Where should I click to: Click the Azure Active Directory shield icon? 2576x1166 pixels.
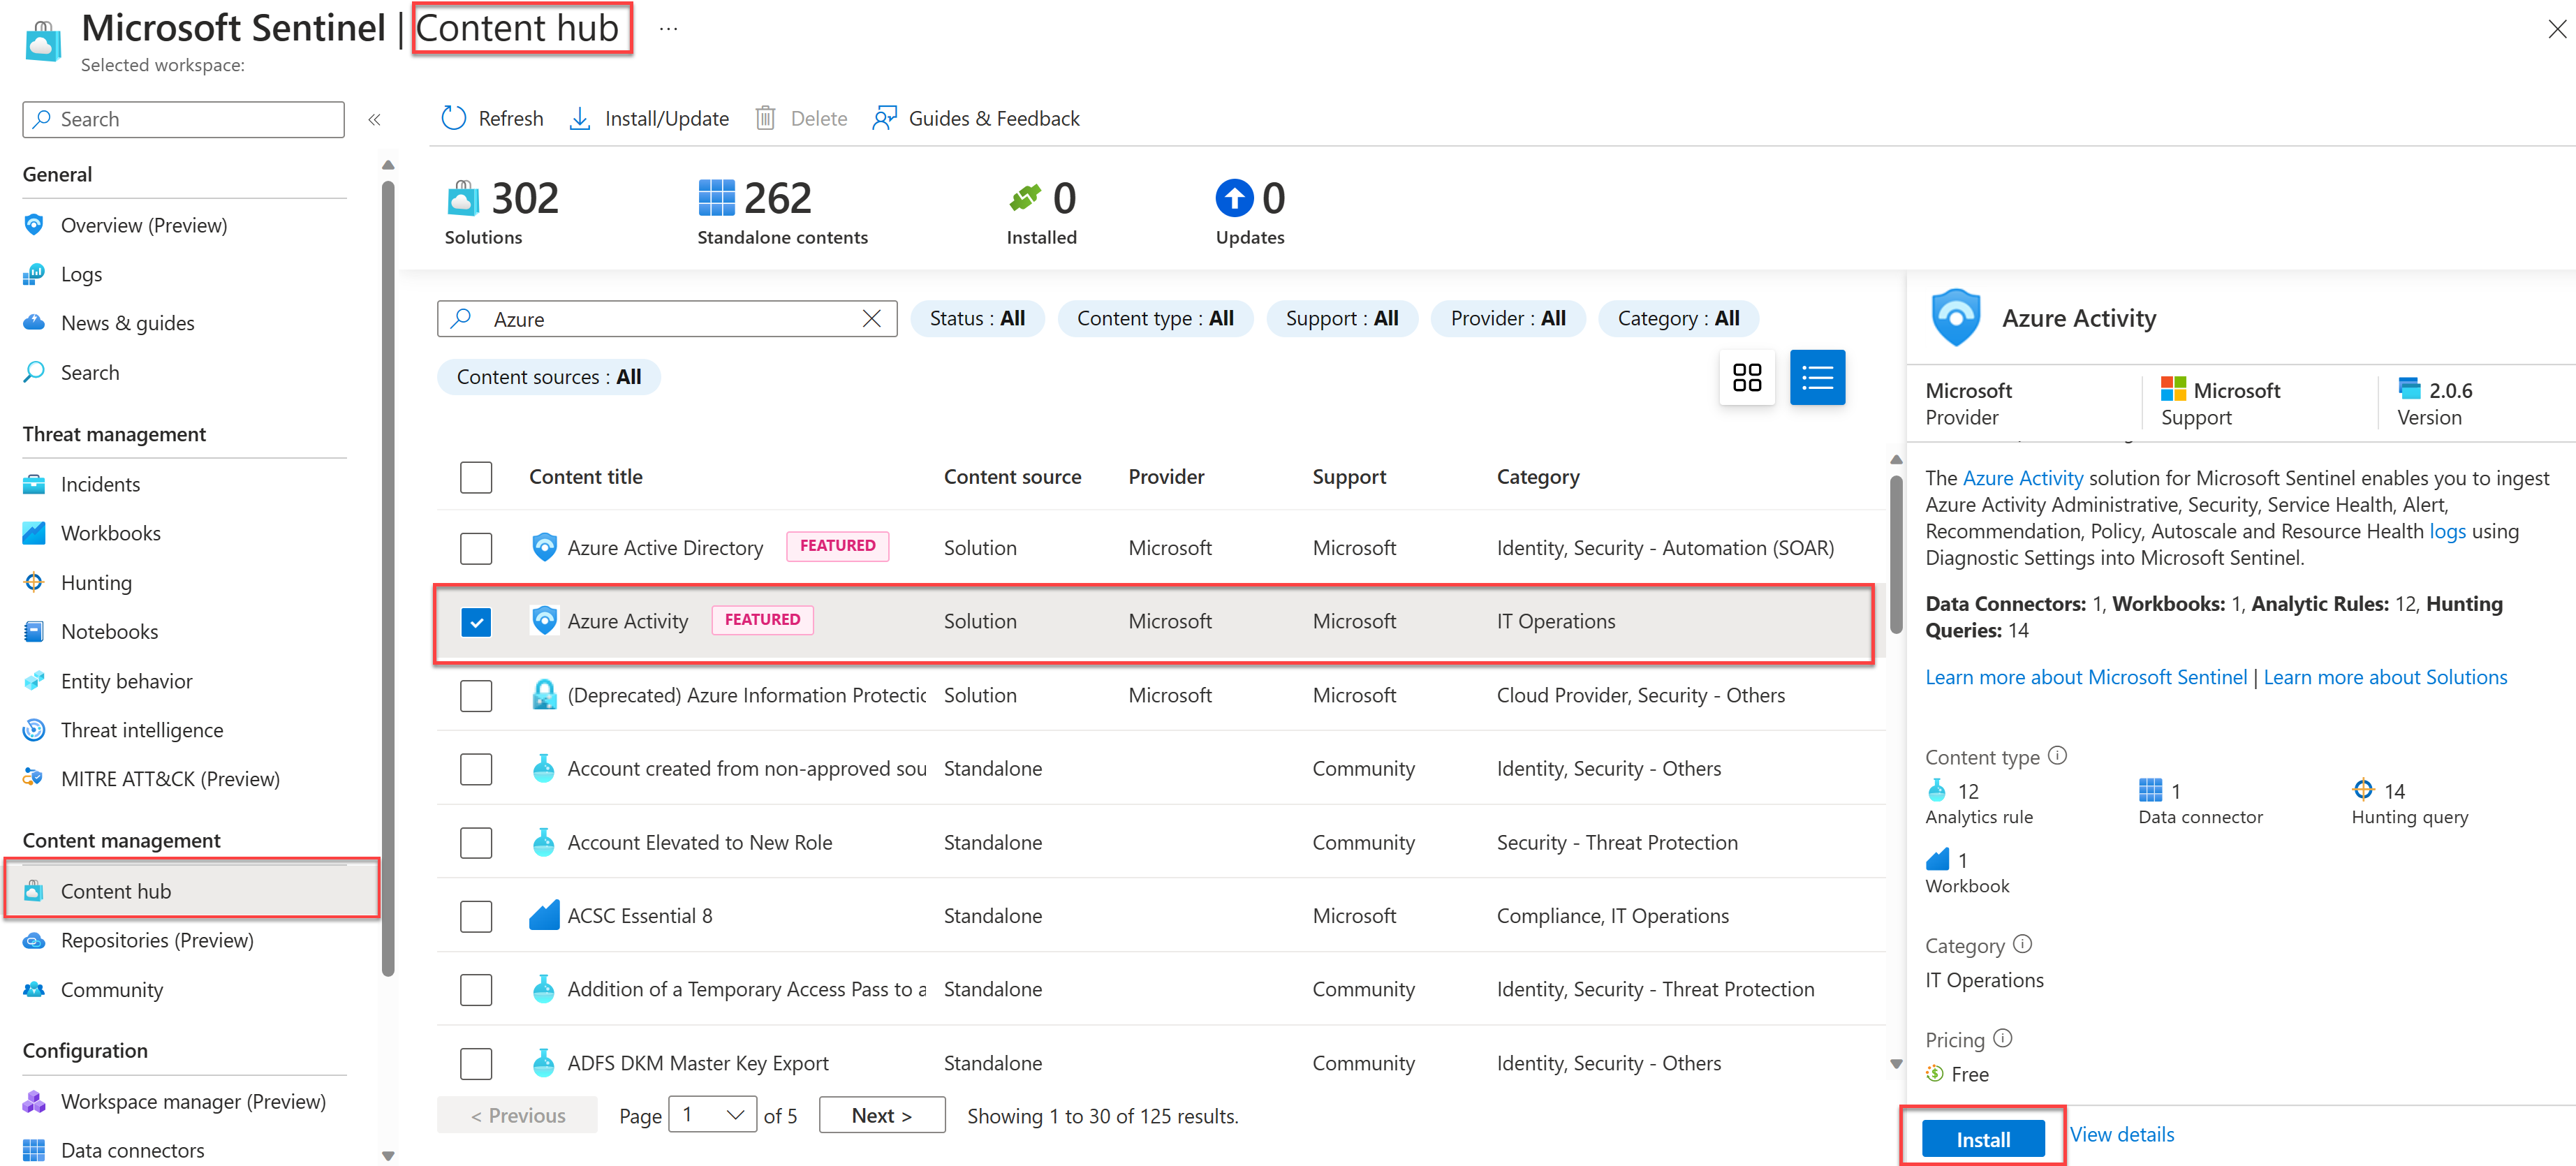pyautogui.click(x=543, y=547)
